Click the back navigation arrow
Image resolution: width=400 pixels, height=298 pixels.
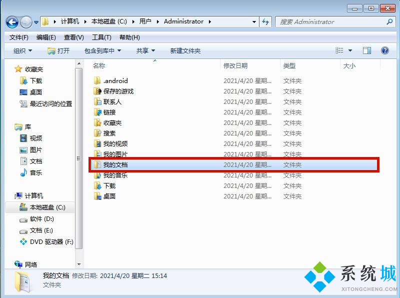click(x=12, y=21)
